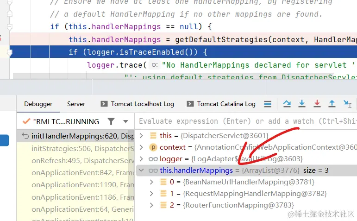This screenshot has height=221, width=357.
Task: Expand element 0 BeanNameUrlHandlerMapping
Action: [x=151, y=182]
